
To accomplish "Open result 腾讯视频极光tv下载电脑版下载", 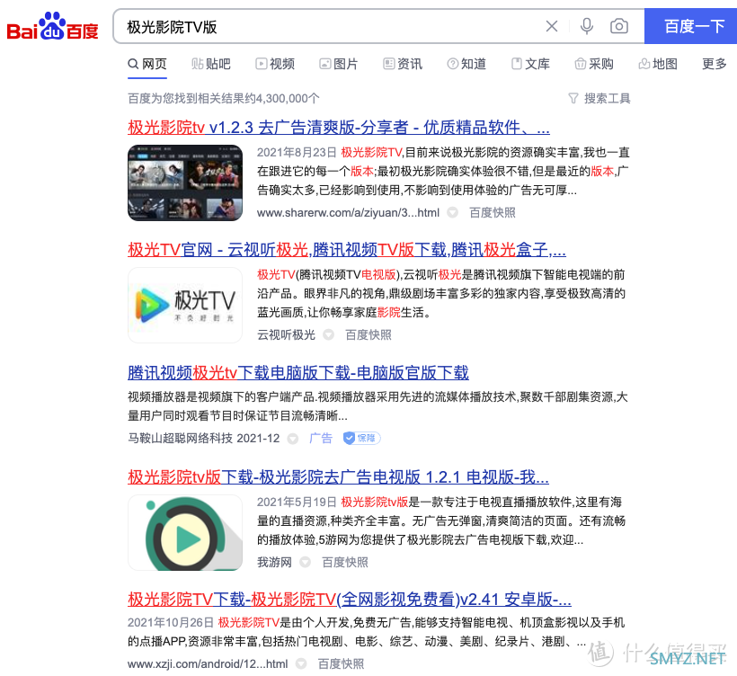I will pyautogui.click(x=298, y=372).
